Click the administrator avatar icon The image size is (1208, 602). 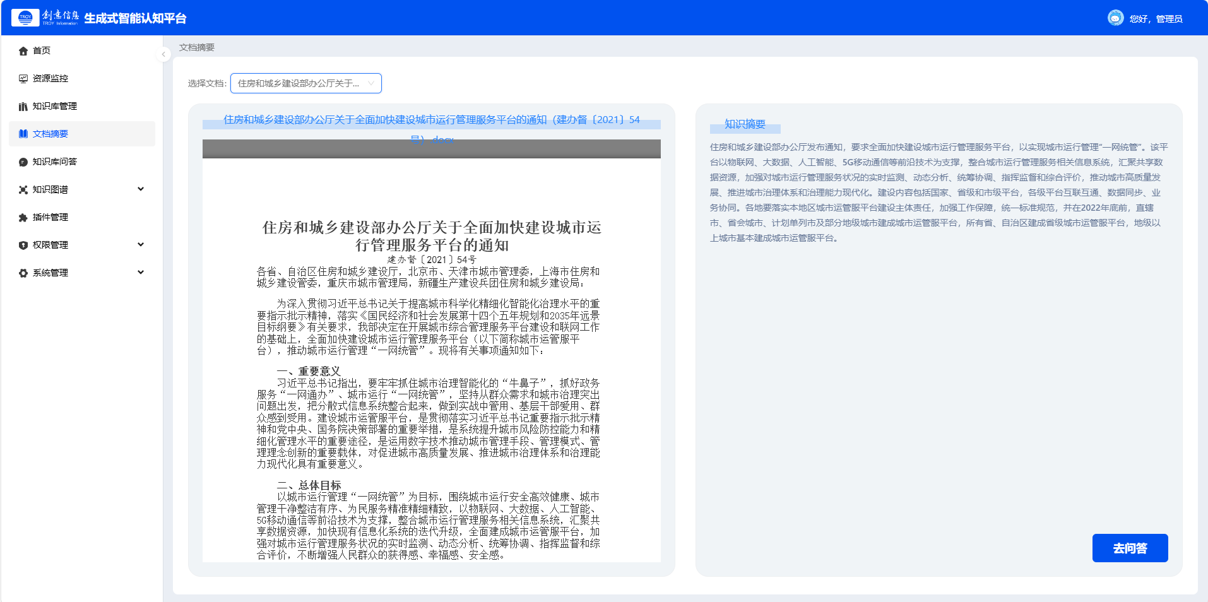point(1115,18)
